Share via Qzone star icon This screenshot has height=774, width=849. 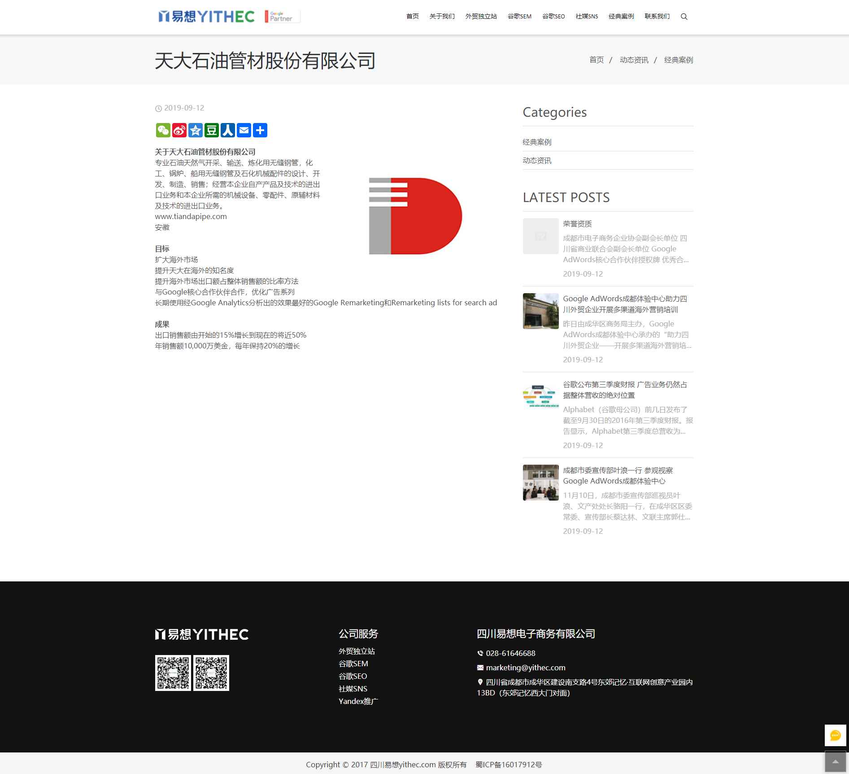196,130
